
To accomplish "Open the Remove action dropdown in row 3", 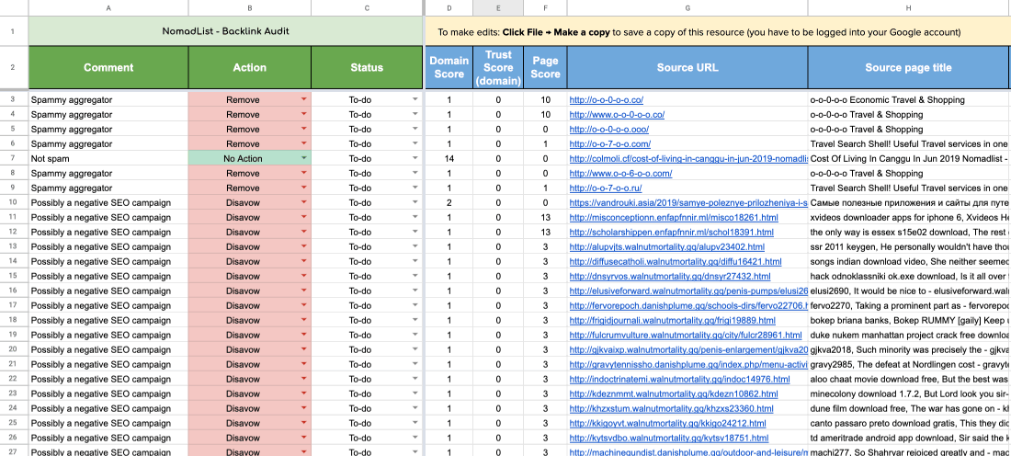I will [304, 99].
